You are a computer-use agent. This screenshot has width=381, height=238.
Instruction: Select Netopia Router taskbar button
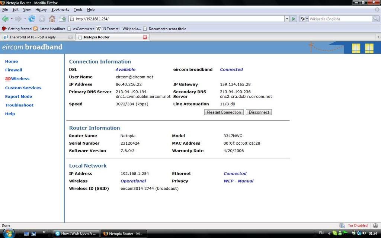click(124, 234)
